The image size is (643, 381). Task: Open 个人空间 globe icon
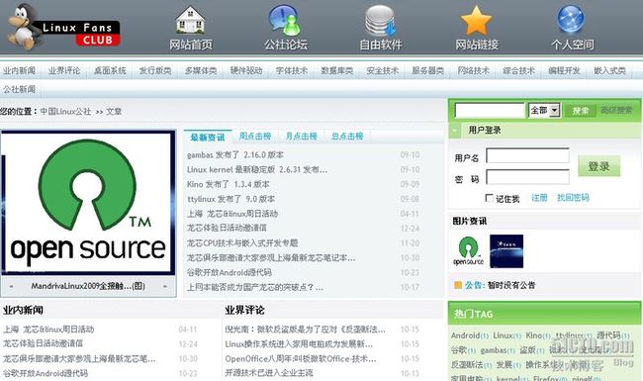point(571,19)
